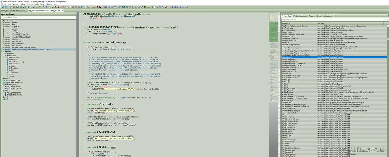The height and width of the screenshot is (157, 389).
Task: Collapse the 'if defined(__LP64__)' tree node
Action: pos(2,85)
